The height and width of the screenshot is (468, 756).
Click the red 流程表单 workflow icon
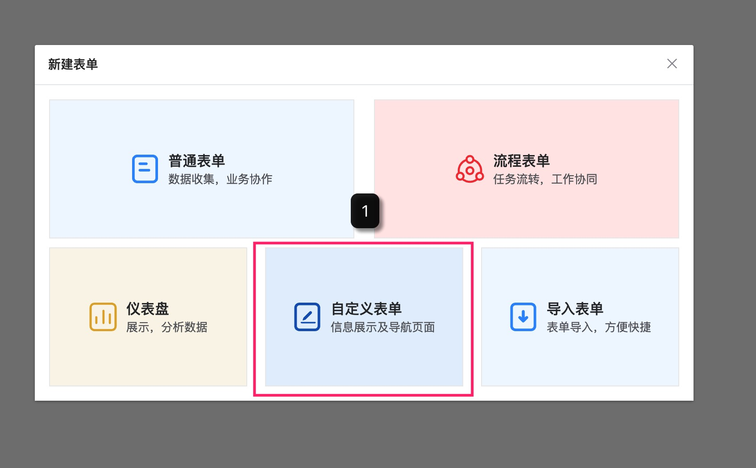point(469,169)
